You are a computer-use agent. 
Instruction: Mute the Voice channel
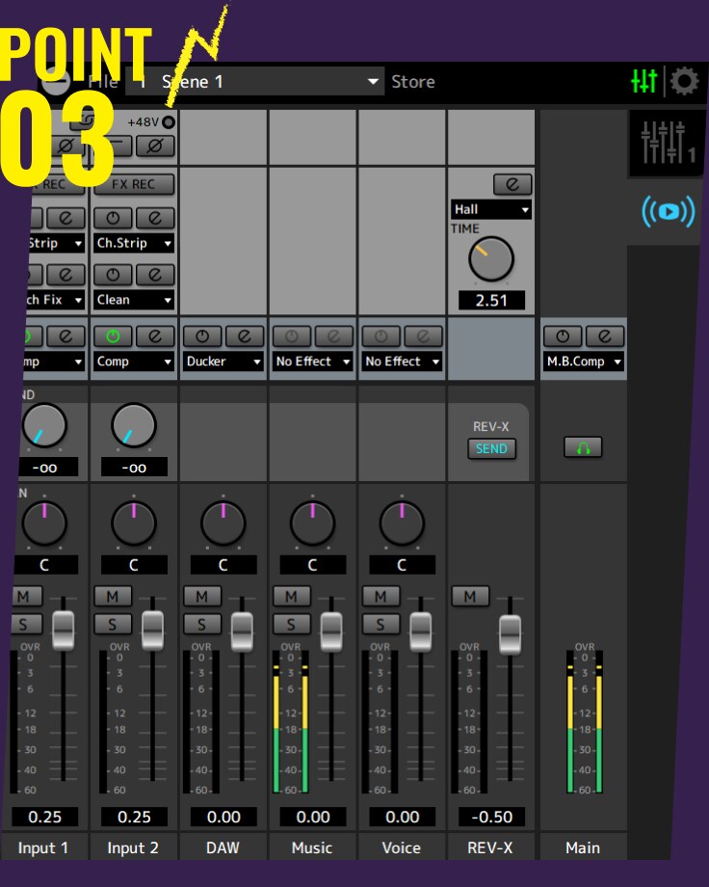point(381,596)
